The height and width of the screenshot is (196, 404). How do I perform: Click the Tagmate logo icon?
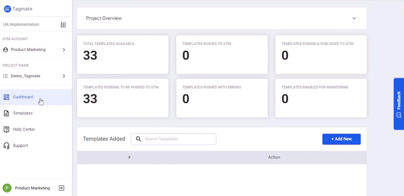(x=7, y=9)
